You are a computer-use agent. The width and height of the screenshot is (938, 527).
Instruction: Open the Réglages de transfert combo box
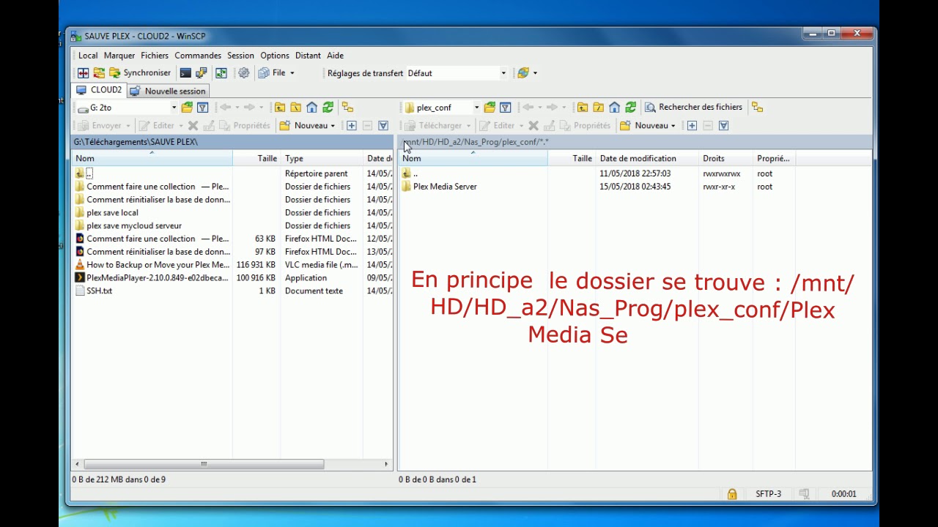point(457,73)
